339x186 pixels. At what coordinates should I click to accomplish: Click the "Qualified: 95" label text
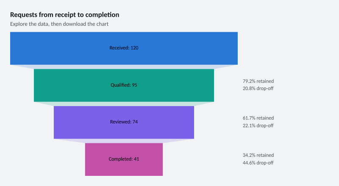(124, 85)
